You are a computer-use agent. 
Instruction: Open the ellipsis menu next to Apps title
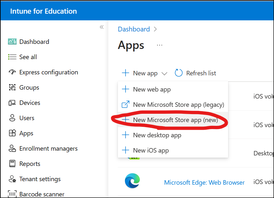click(160, 45)
